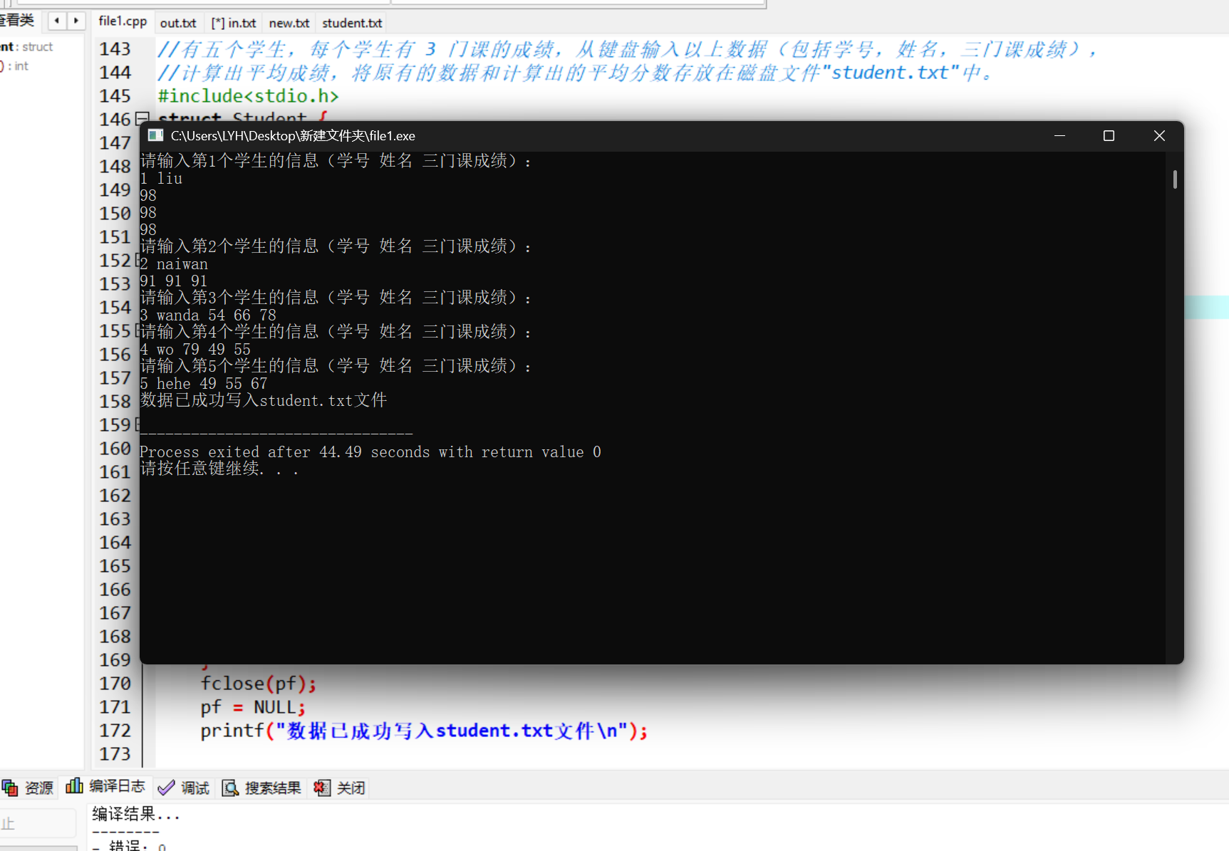
Task: Open the out.txt editor tab
Action: (x=178, y=23)
